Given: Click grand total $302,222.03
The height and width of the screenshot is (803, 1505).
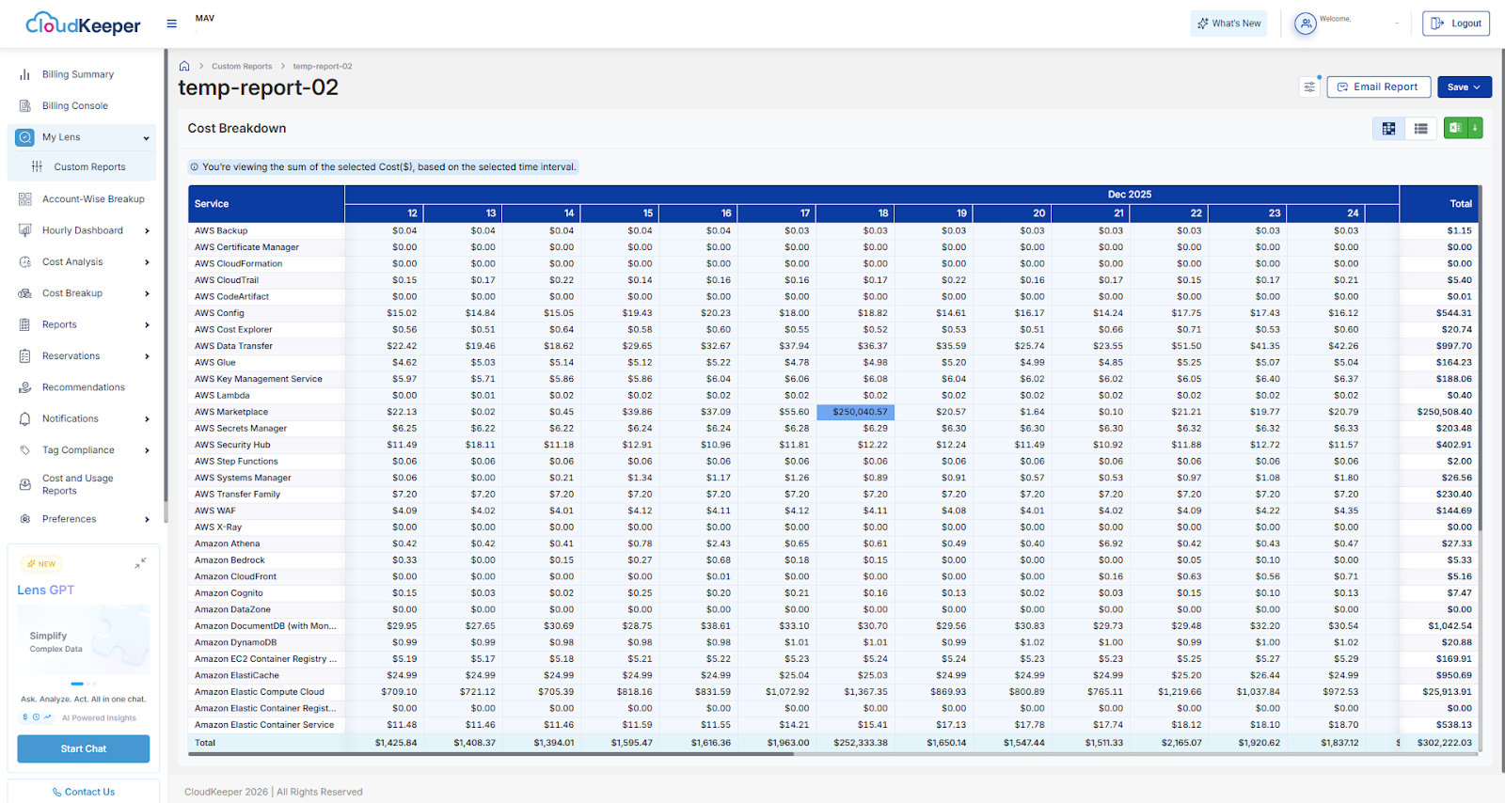Looking at the screenshot, I should click(1444, 743).
